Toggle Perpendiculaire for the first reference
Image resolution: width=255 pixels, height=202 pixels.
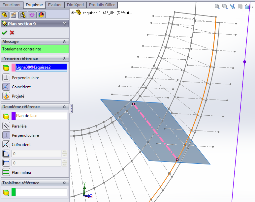click(x=6, y=77)
